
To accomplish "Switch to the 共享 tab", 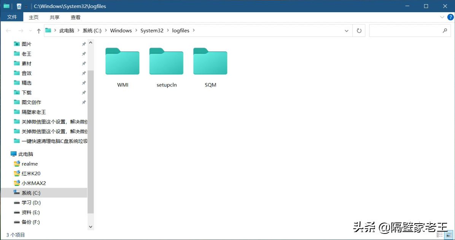I will (54, 18).
